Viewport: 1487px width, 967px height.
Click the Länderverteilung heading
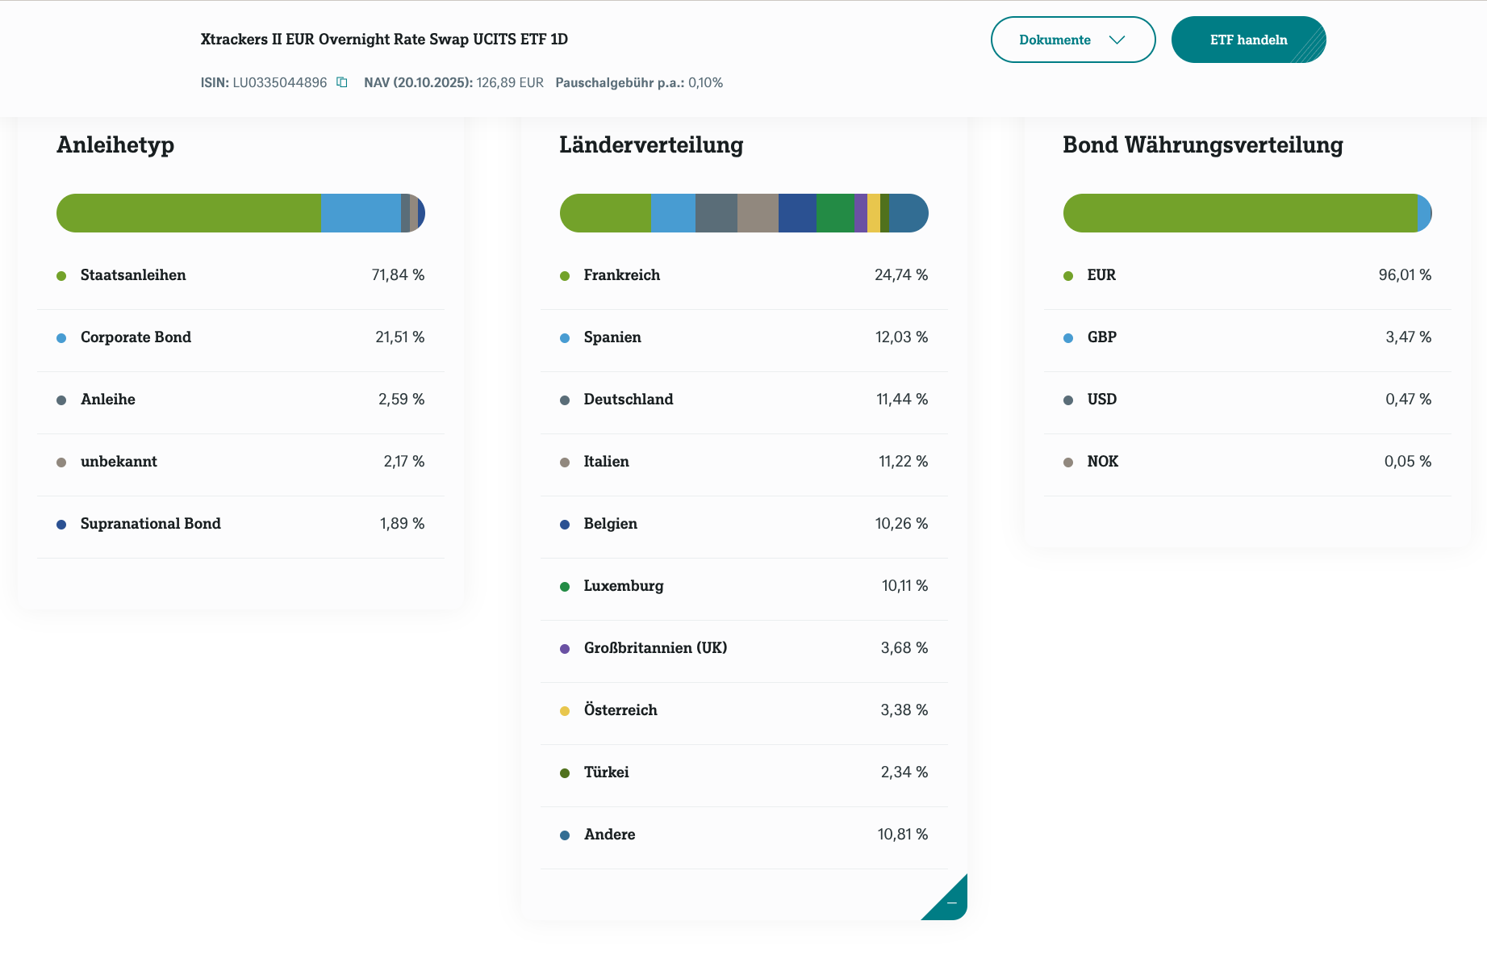click(651, 144)
